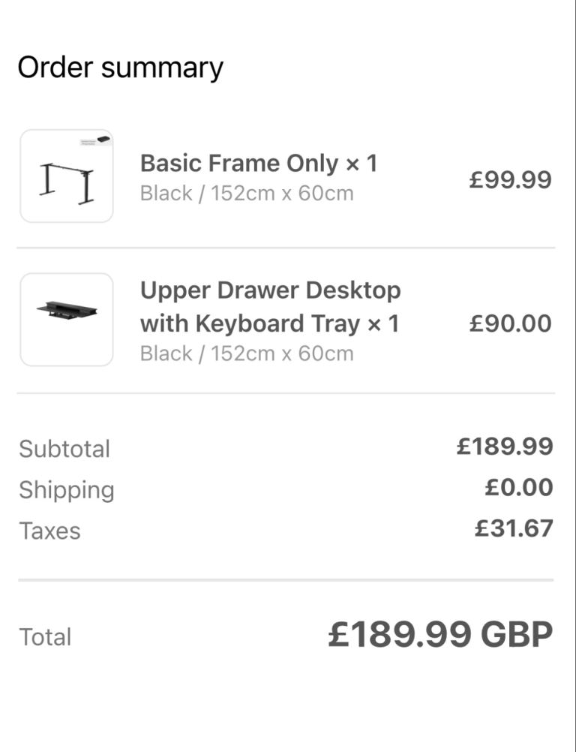
Task: Click the Taxes label
Action: coord(49,531)
